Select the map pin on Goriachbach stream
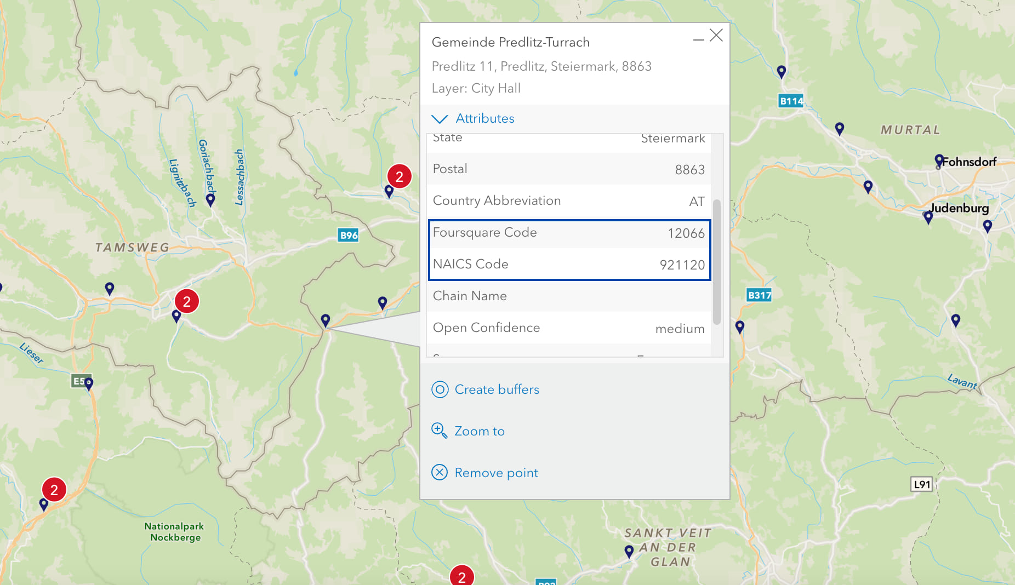The width and height of the screenshot is (1015, 585). [x=210, y=200]
